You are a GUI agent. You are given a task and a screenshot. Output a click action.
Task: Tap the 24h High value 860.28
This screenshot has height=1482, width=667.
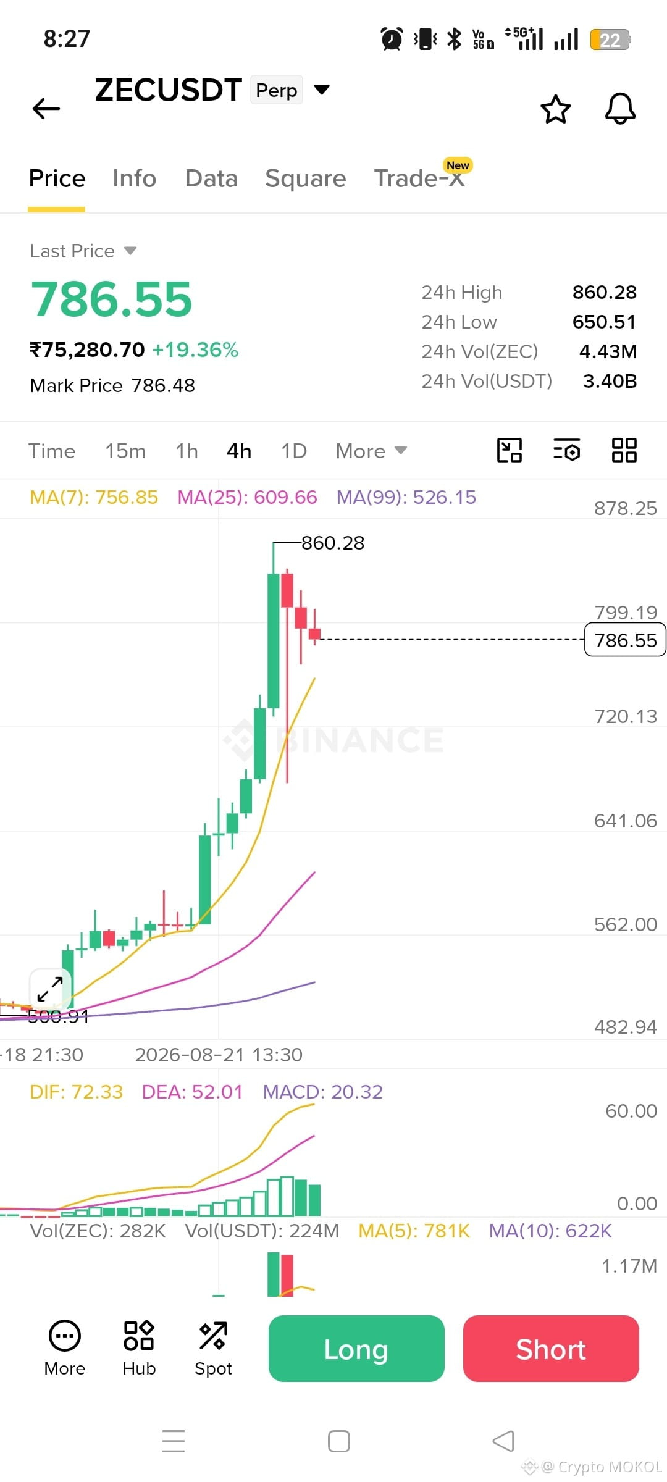pos(605,292)
